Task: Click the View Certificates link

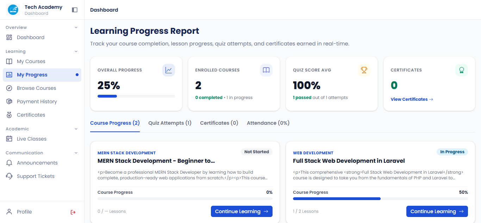Action: click(x=412, y=99)
